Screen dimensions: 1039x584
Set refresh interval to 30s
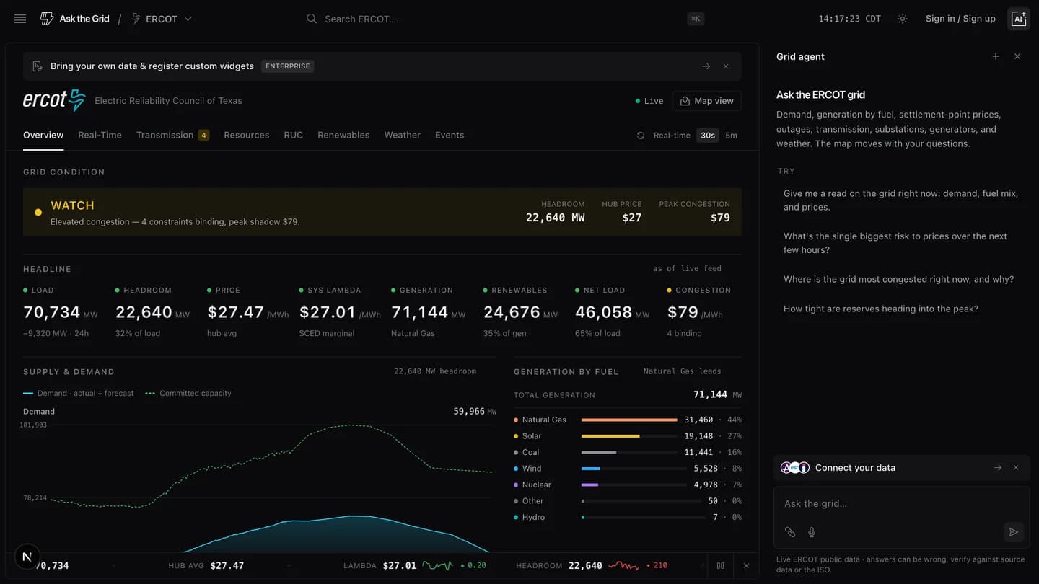[708, 136]
